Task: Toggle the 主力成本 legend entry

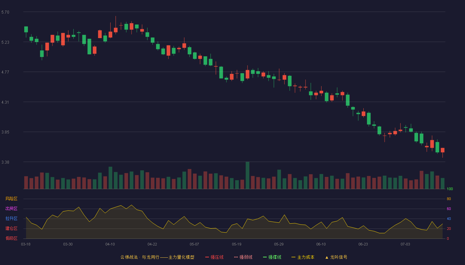Action: point(303,257)
